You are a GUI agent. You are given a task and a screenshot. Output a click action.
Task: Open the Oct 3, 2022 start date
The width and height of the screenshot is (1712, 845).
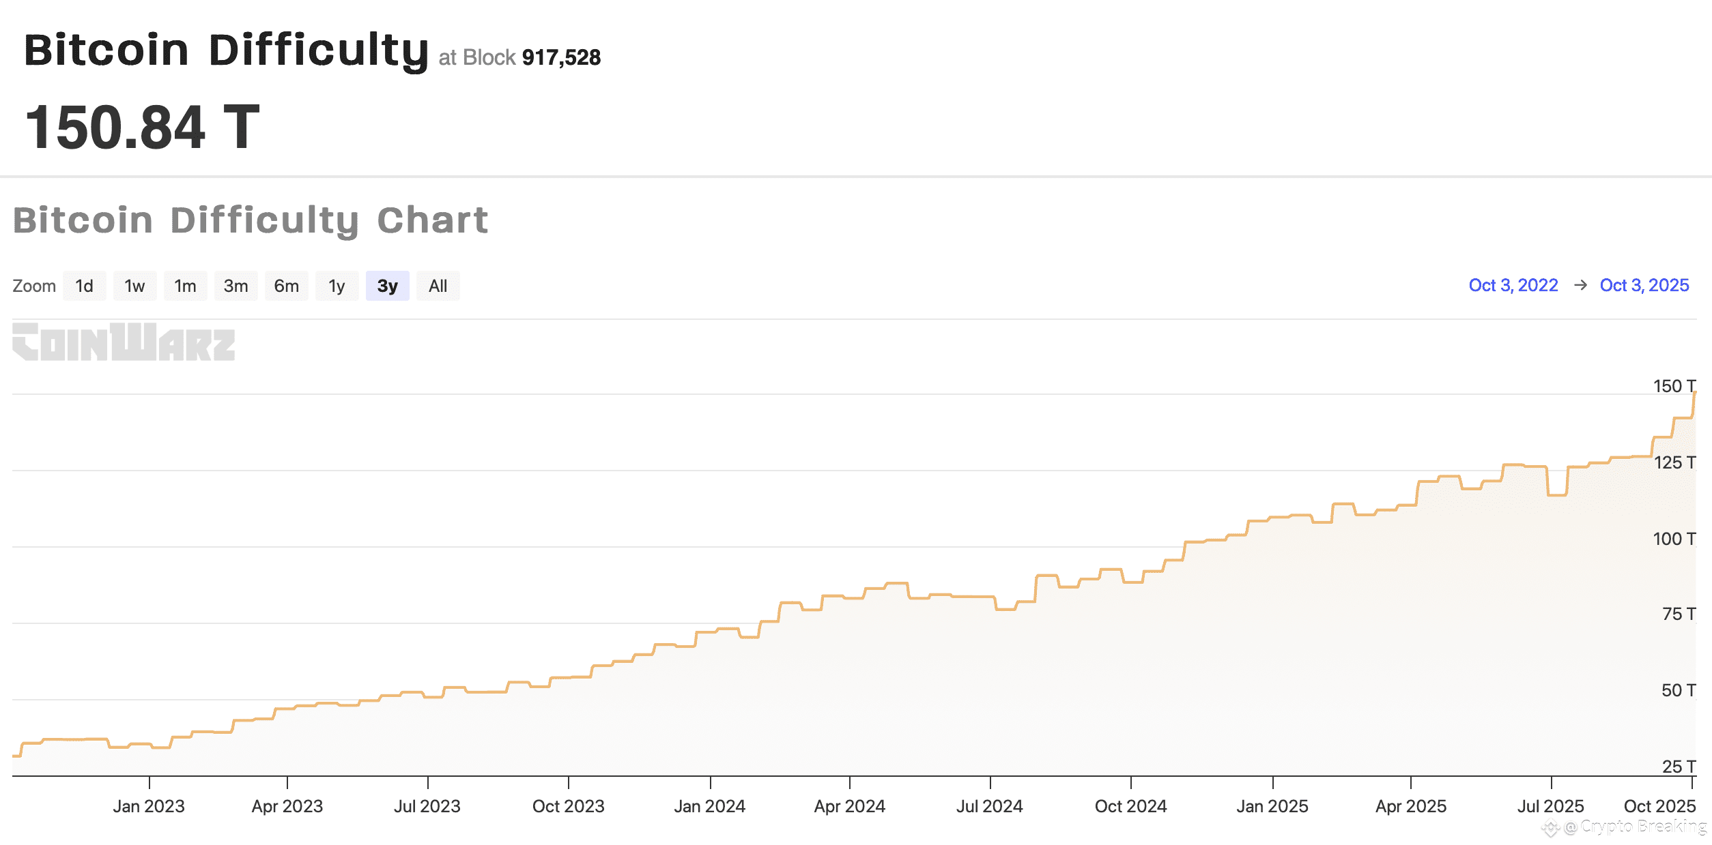coord(1513,285)
